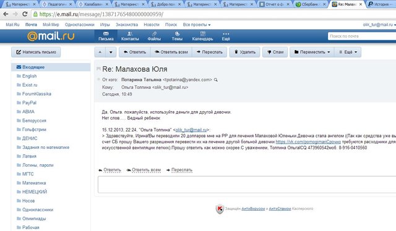396x231 pixels.
Task: Click the olik_tur@mail.ru link in message body
Action: pyautogui.click(x=191, y=130)
